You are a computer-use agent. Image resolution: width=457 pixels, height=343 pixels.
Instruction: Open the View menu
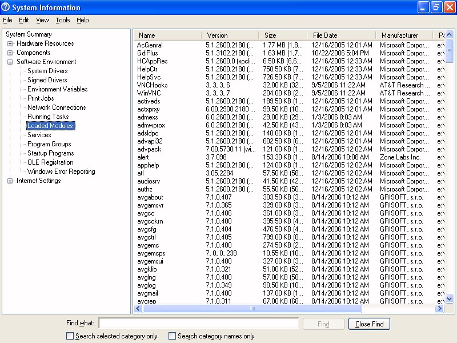tap(42, 20)
